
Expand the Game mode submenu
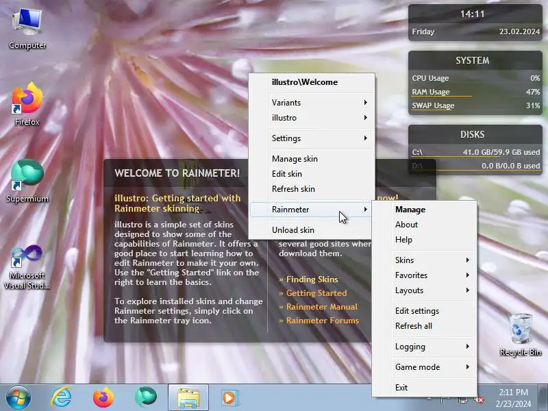[x=424, y=367]
